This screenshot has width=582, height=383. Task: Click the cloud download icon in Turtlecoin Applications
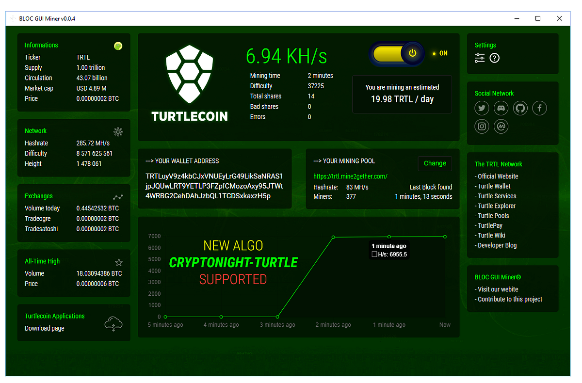[x=113, y=323]
